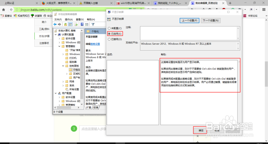Select the 本地计算机 策略 root node
268x144 pixels.
(65, 30)
